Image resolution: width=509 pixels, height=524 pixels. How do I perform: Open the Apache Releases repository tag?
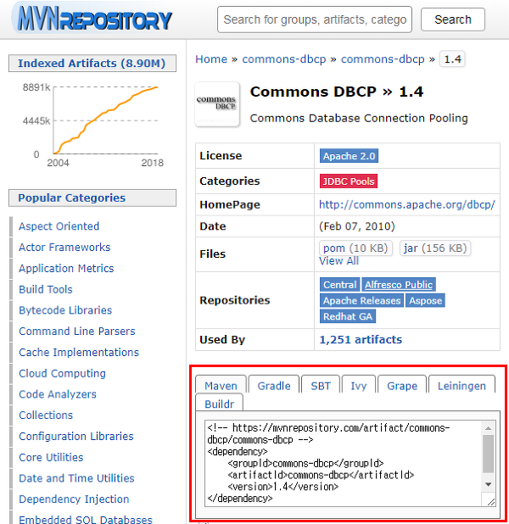point(362,300)
